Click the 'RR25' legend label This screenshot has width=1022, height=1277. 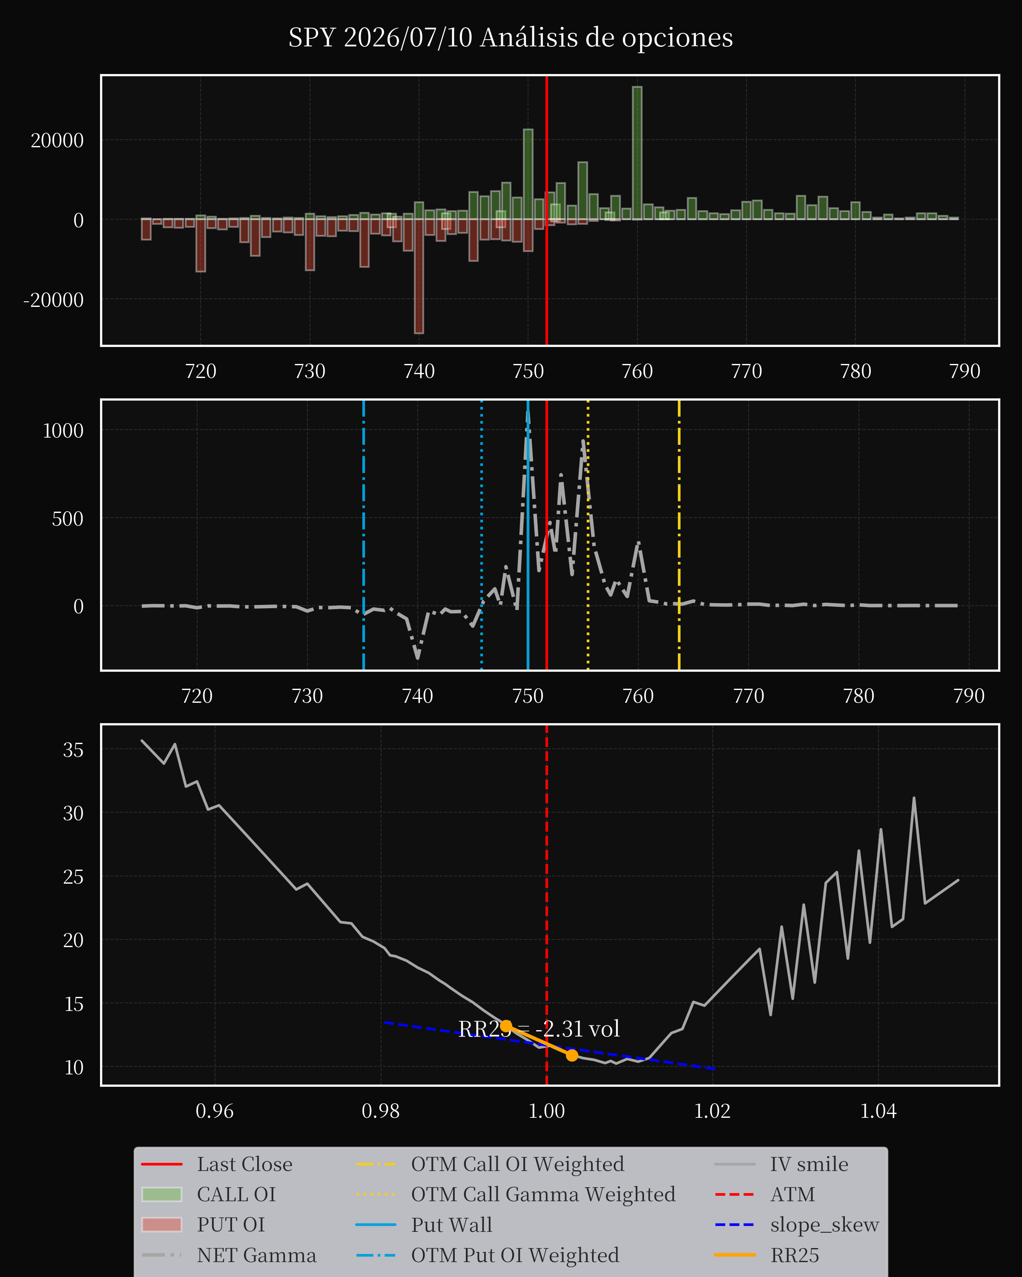click(x=795, y=1255)
